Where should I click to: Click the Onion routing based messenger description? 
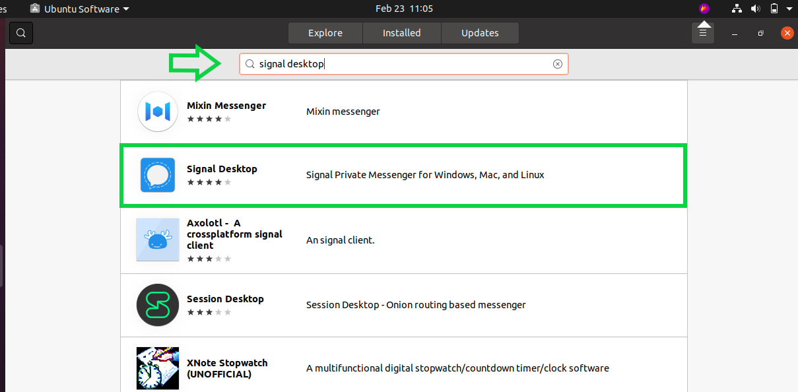coord(416,305)
